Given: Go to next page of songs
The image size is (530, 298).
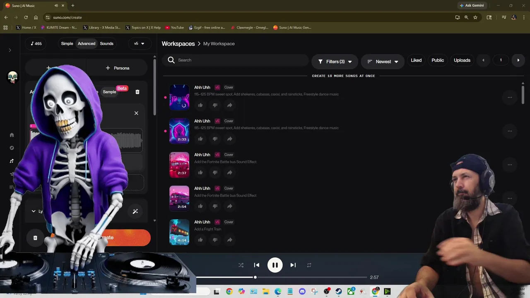Looking at the screenshot, I should click(518, 60).
